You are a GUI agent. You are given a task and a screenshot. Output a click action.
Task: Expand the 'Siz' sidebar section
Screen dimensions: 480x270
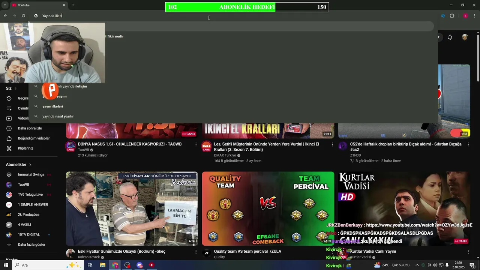tap(11, 88)
